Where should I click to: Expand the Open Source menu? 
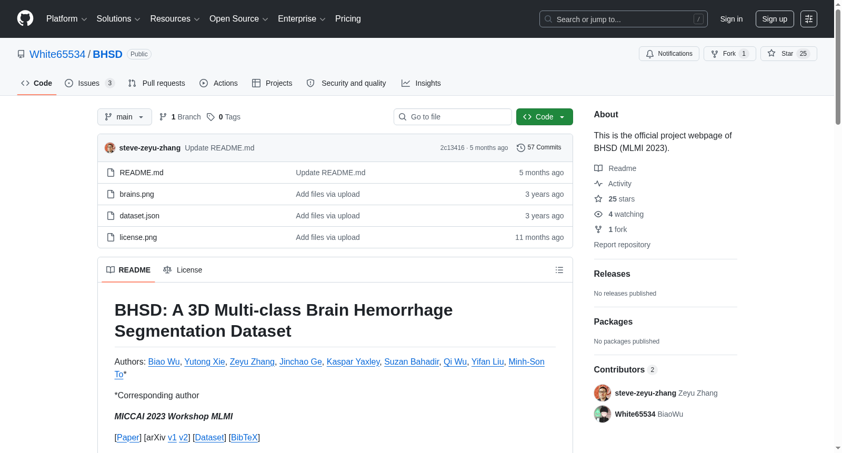tap(239, 19)
